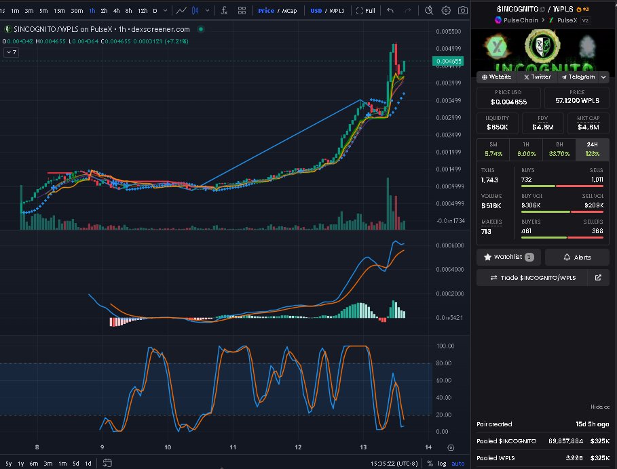Open the quick search magnifier icon
This screenshot has height=469, width=617.
pos(429,11)
